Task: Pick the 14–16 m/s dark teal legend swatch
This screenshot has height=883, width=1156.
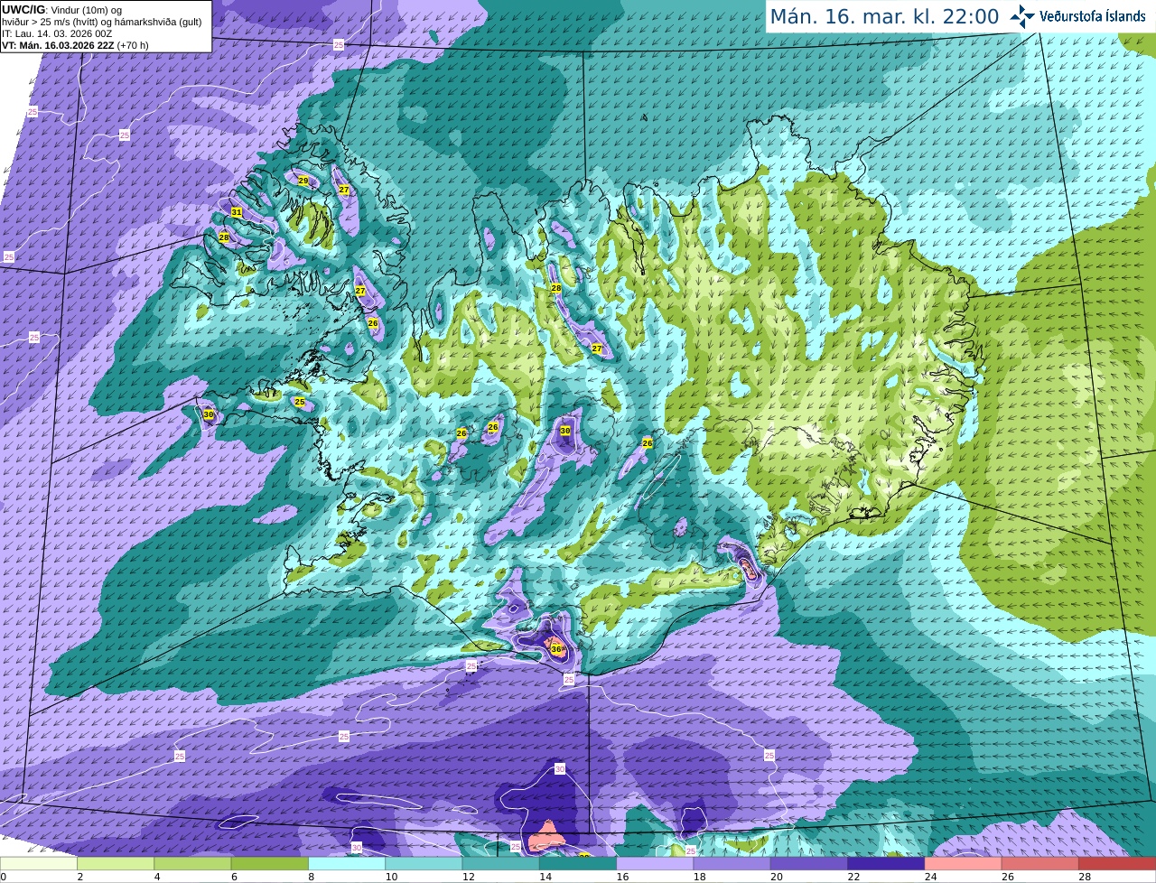Action: pyautogui.click(x=578, y=863)
